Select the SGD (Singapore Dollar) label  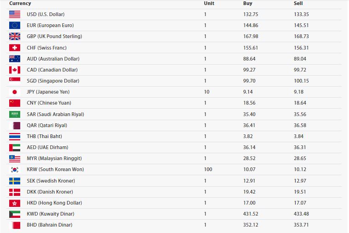(x=53, y=81)
